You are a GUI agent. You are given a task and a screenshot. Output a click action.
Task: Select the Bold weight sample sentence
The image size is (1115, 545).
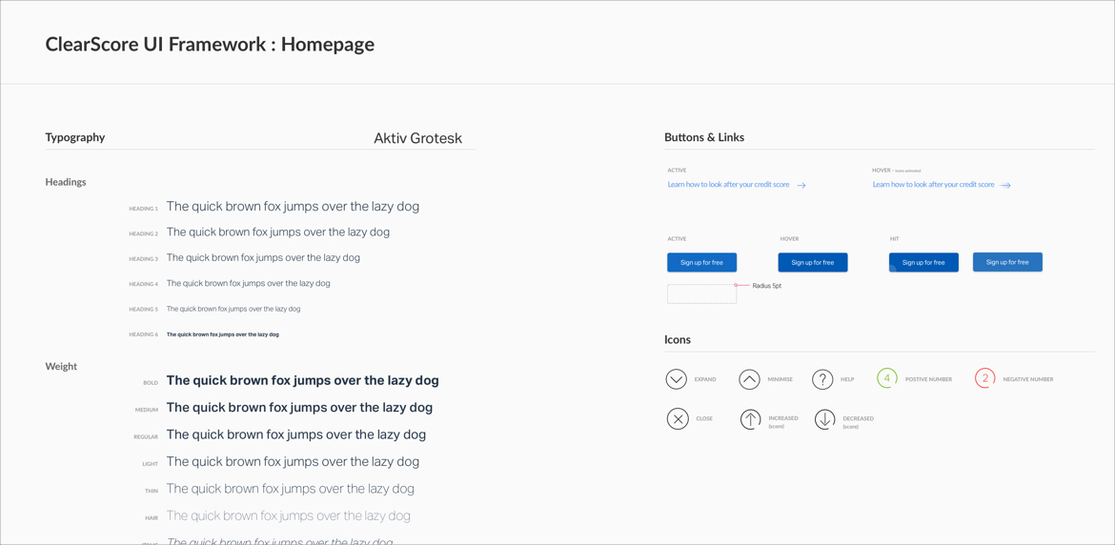(302, 380)
